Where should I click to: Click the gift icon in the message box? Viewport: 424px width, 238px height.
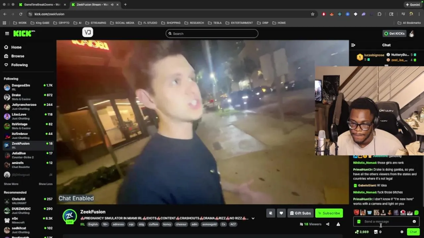(359, 221)
